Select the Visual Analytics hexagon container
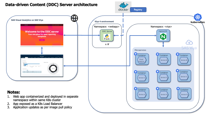The height and width of the screenshot is (117, 208). pos(141,60)
